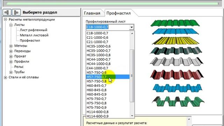Choose H75-750-0,8 from the list
The height and width of the screenshot is (126, 224).
(108, 103)
